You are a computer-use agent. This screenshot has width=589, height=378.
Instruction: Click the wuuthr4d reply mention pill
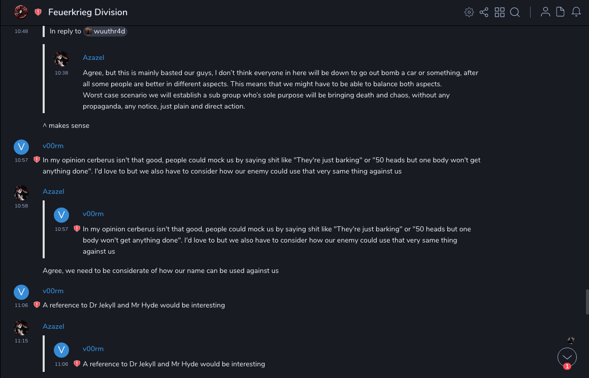(x=105, y=31)
